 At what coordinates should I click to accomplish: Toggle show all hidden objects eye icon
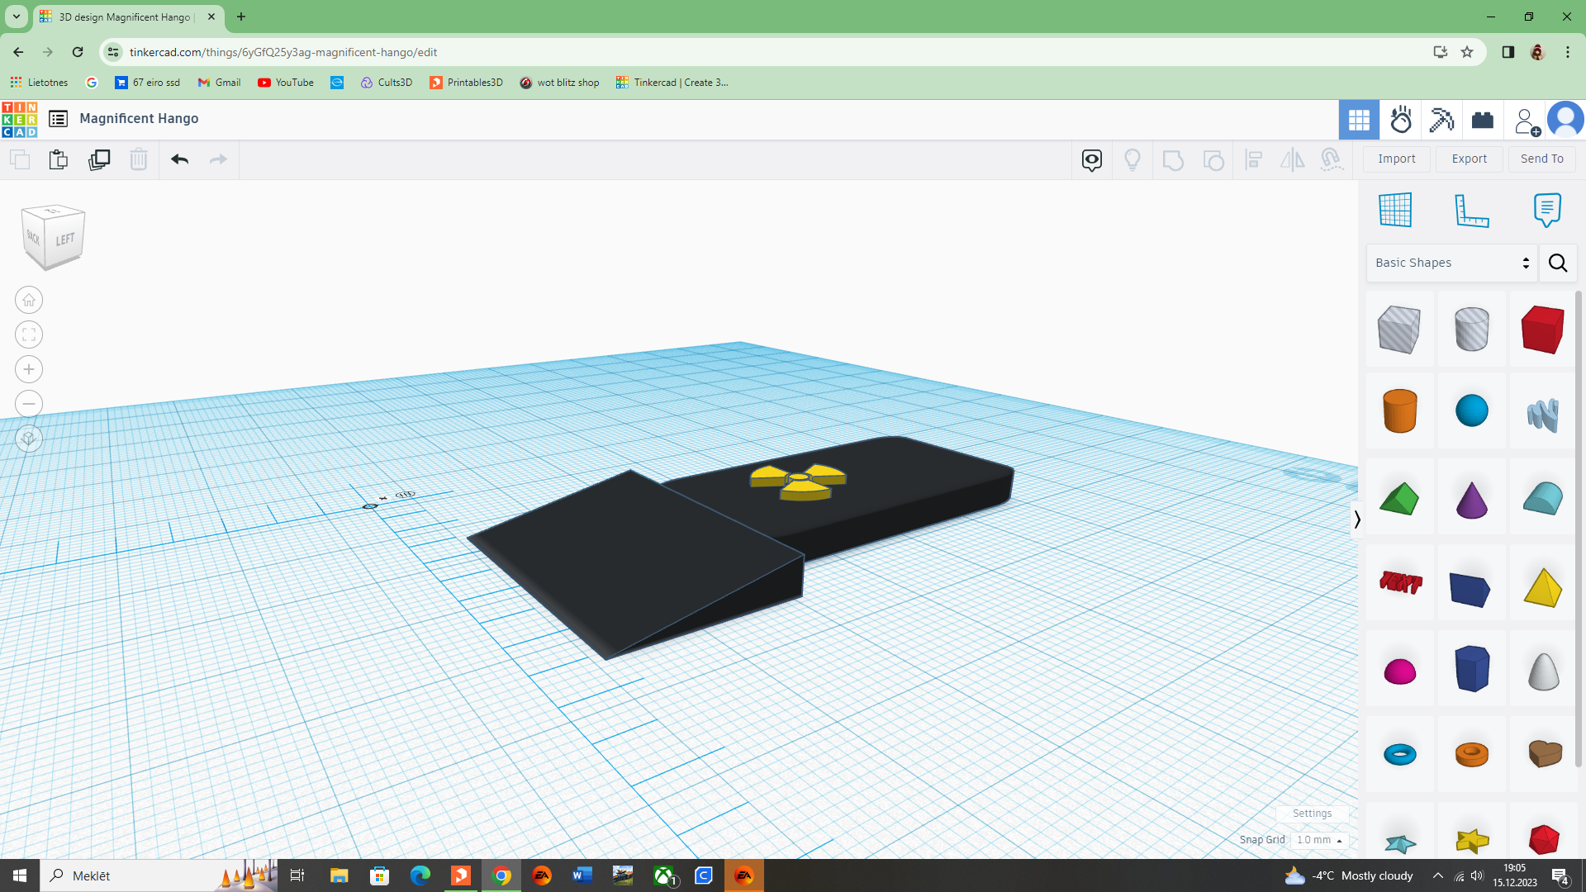coord(1092,159)
